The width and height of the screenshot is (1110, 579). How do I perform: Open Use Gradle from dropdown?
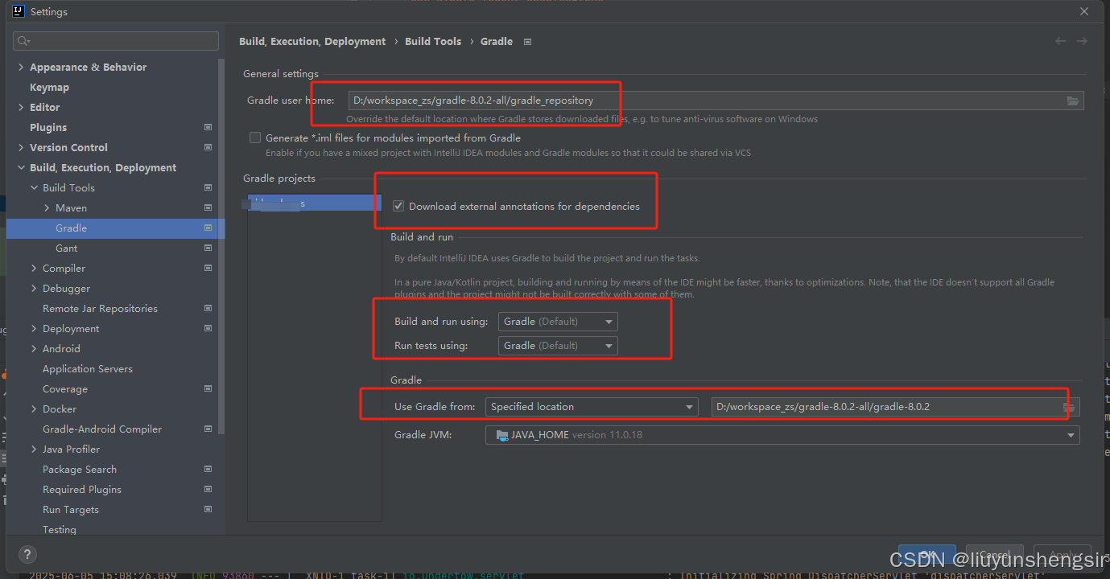pos(592,407)
